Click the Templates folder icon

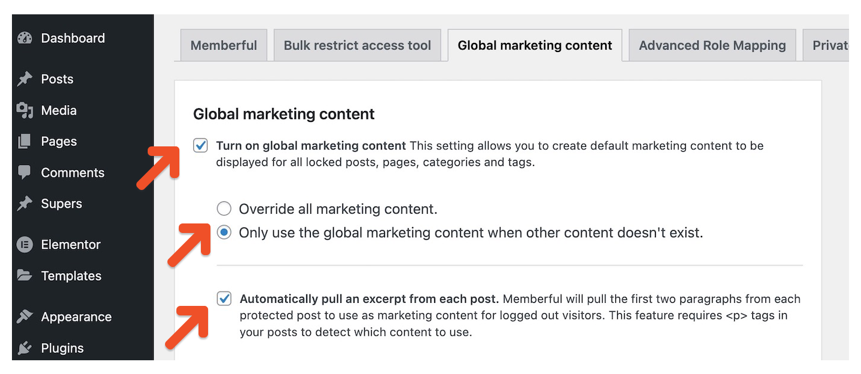pos(25,275)
